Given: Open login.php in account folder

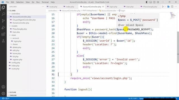Looking at the screenshot, I should pos(17,41).
